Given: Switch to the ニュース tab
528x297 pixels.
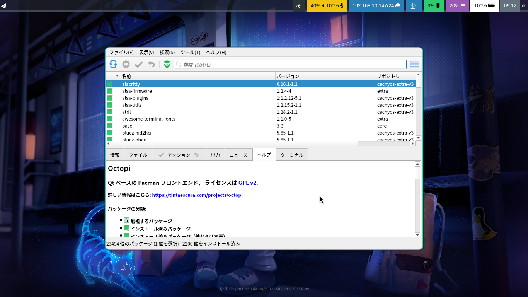Looking at the screenshot, I should (238, 155).
